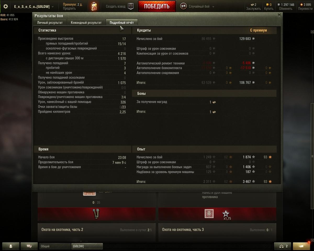The image size is (314, 251).
Task: Open the settings gear menu
Action: pyautogui.click(x=5, y=7)
